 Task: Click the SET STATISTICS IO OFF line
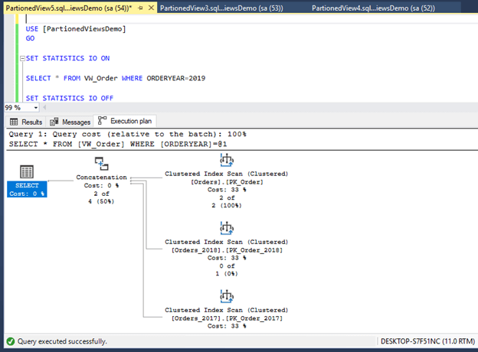pyautogui.click(x=70, y=98)
